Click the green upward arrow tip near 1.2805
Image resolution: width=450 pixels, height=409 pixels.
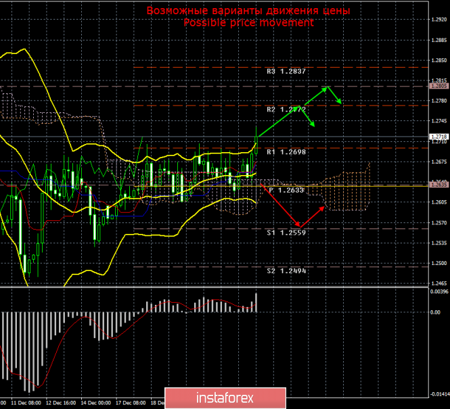coord(326,87)
